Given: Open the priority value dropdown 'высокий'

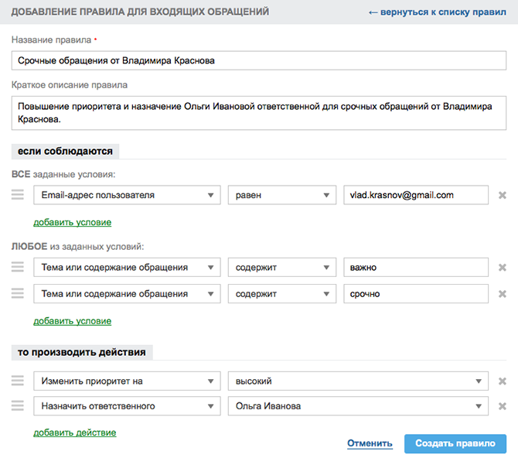Looking at the screenshot, I should (358, 381).
